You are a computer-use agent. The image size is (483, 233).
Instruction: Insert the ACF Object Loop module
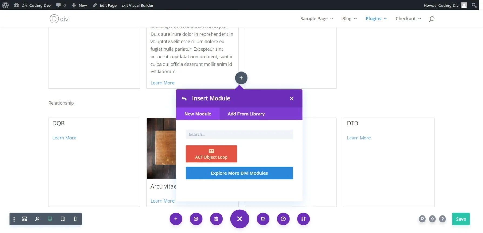click(x=211, y=154)
